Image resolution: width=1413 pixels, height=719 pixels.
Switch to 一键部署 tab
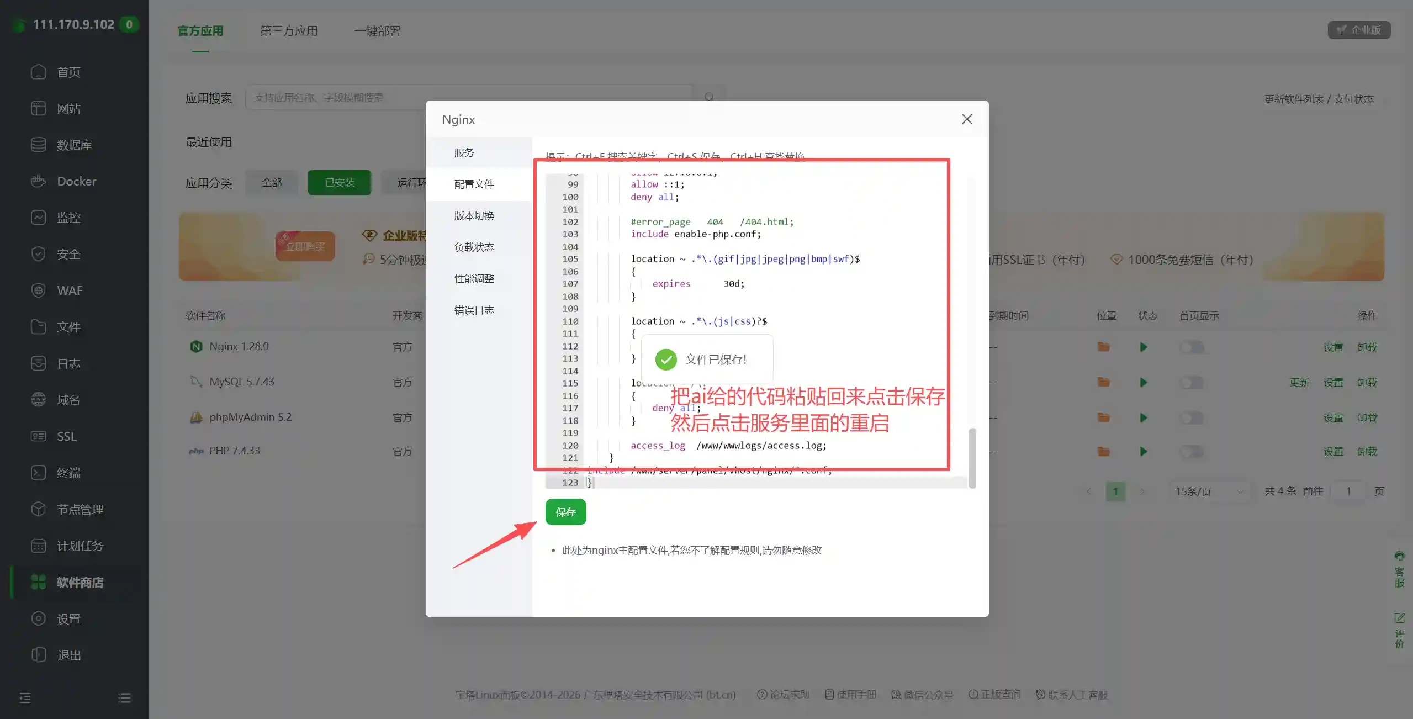tap(377, 31)
